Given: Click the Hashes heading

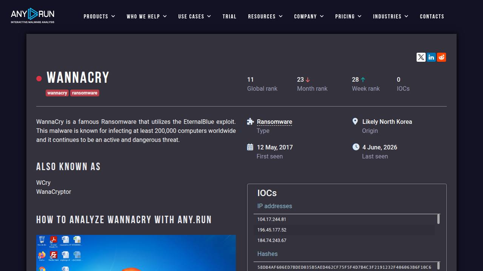Looking at the screenshot, I should (x=268, y=254).
